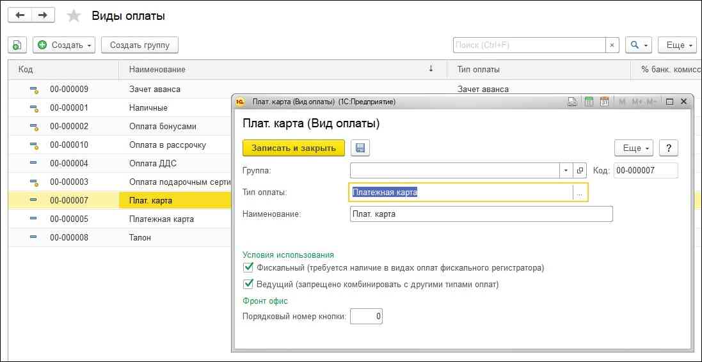Open the Еще menu in the dialog

coord(633,148)
